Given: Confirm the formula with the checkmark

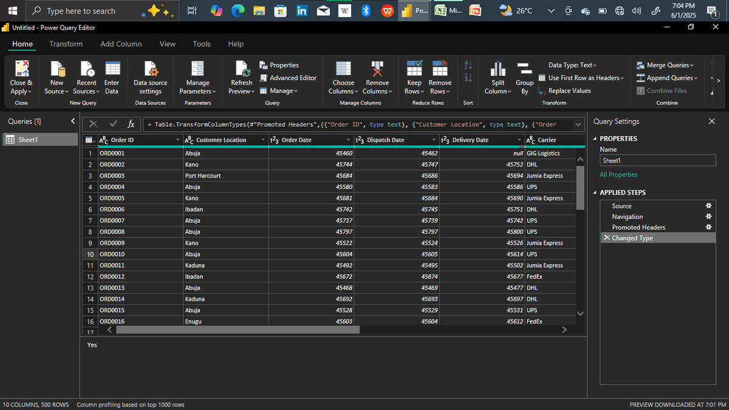Looking at the screenshot, I should point(113,124).
